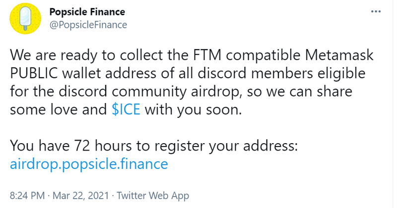
Task: Visit the airdrop.popsicle.finance link
Action: pyautogui.click(x=89, y=164)
